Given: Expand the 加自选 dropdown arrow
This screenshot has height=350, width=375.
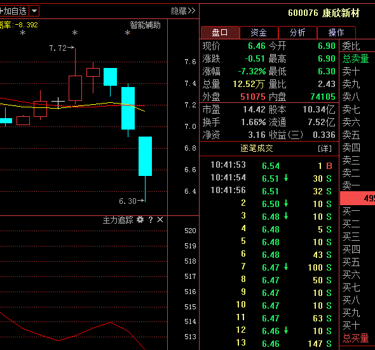Looking at the screenshot, I should [x=34, y=11].
